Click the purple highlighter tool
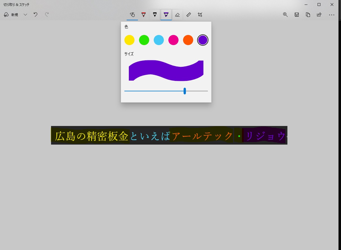 pyautogui.click(x=166, y=15)
